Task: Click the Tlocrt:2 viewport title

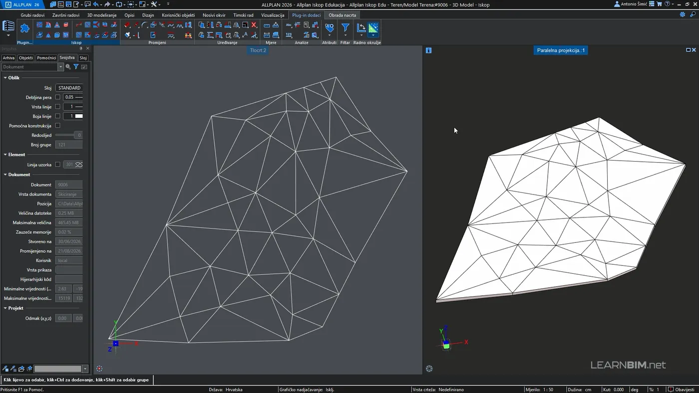Action: (258, 50)
